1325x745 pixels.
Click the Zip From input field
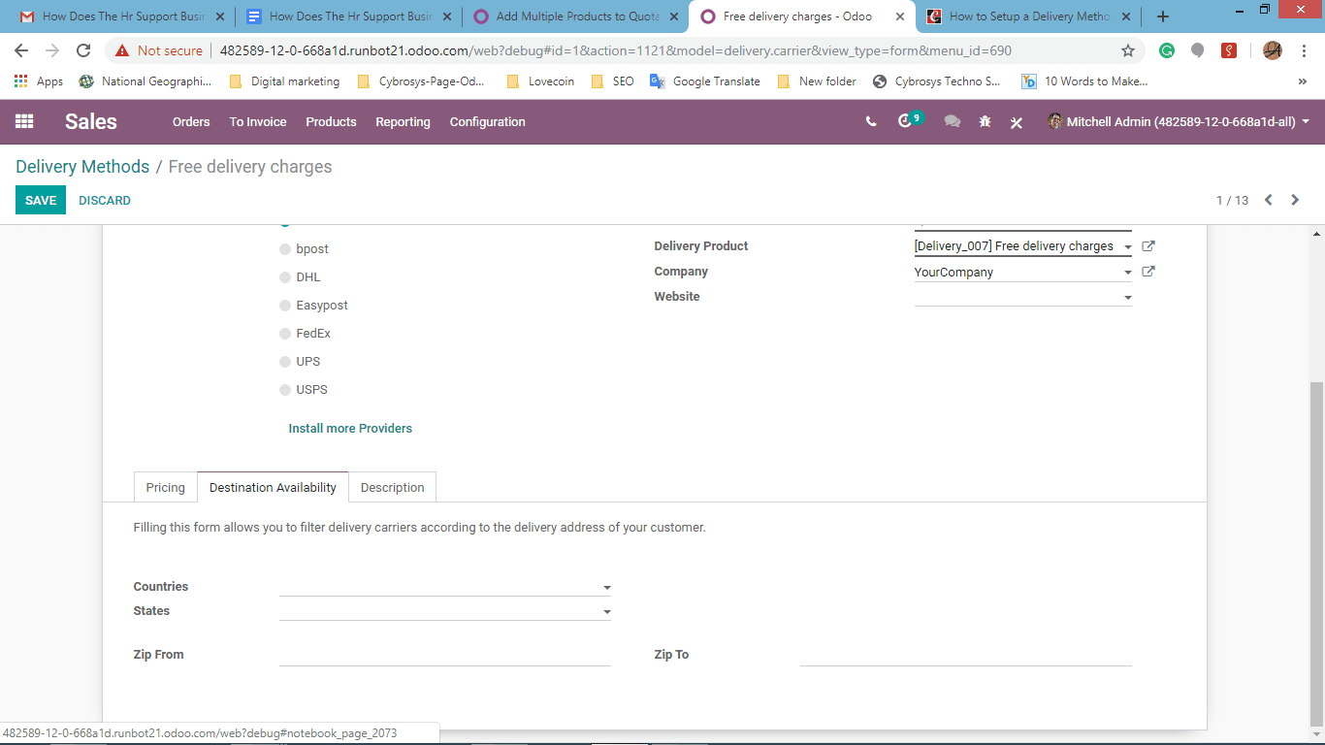[x=445, y=655]
